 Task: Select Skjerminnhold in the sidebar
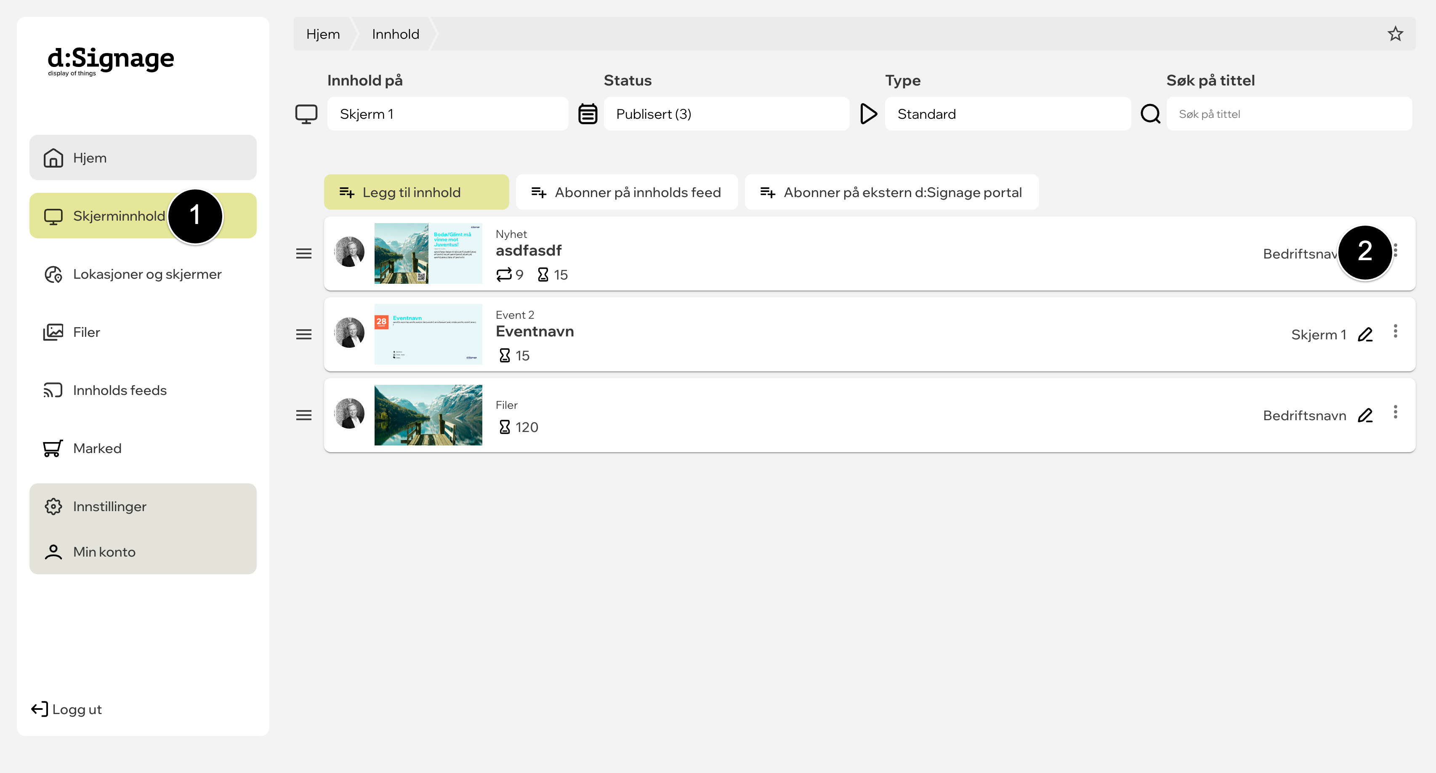click(143, 216)
